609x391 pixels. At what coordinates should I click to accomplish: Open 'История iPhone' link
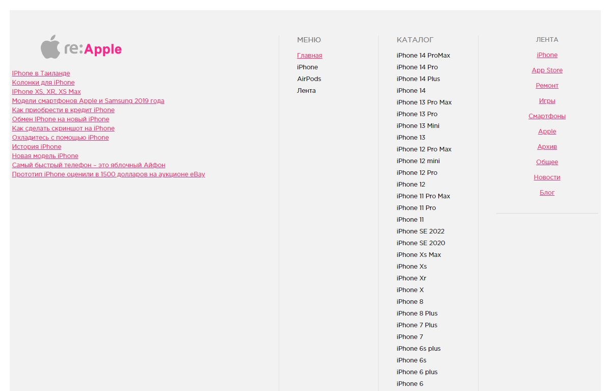click(37, 146)
